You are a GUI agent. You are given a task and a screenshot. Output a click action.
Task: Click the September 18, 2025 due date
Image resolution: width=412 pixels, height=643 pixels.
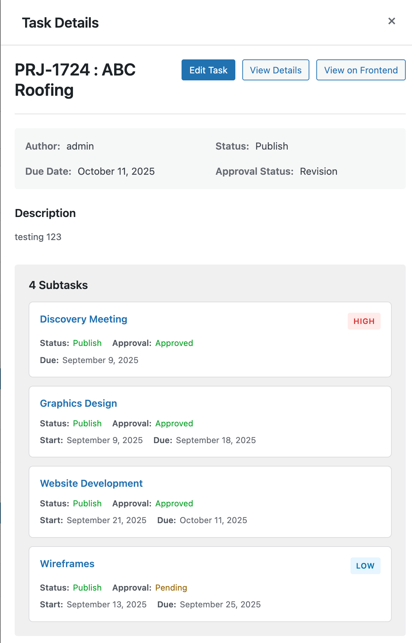pyautogui.click(x=216, y=440)
